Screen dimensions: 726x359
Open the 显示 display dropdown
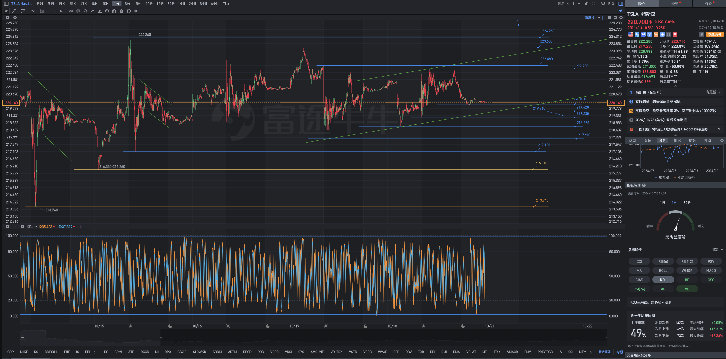tap(563, 4)
